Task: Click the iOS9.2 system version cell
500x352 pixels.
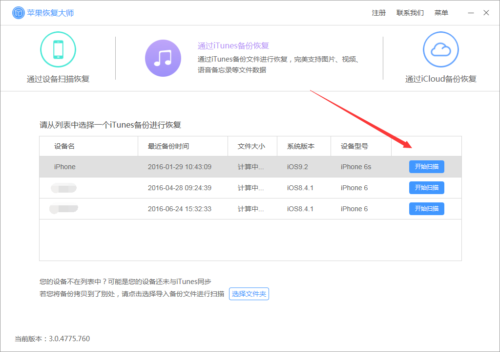Action: [297, 167]
